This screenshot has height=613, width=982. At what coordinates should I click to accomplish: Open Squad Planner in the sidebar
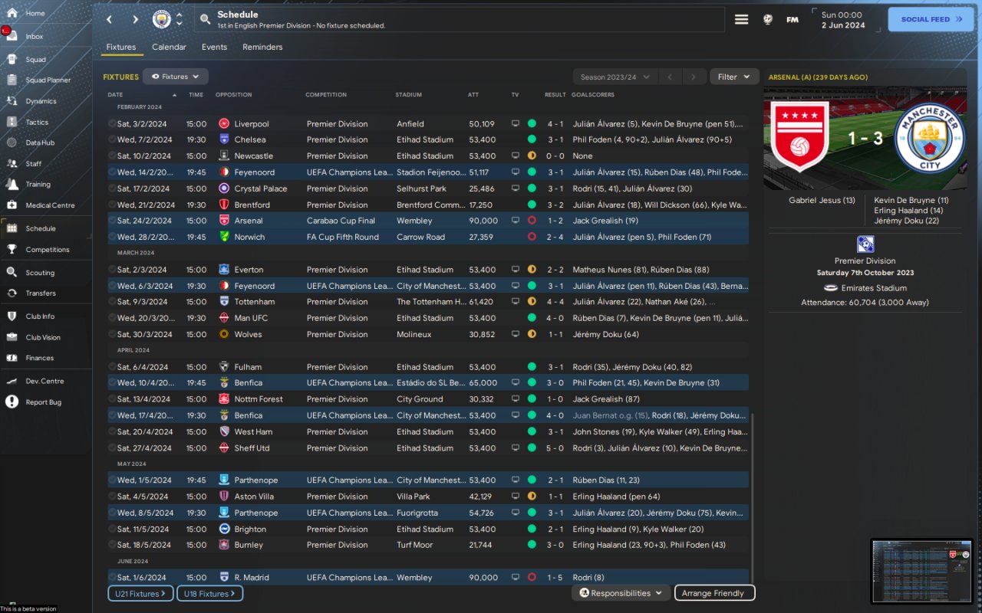(48, 80)
